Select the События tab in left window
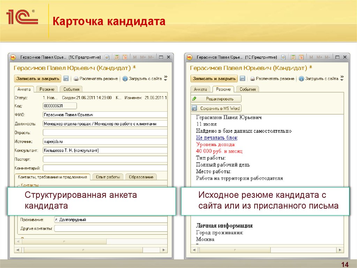Screen dimensions: 357x268 pyautogui.click(x=71, y=89)
